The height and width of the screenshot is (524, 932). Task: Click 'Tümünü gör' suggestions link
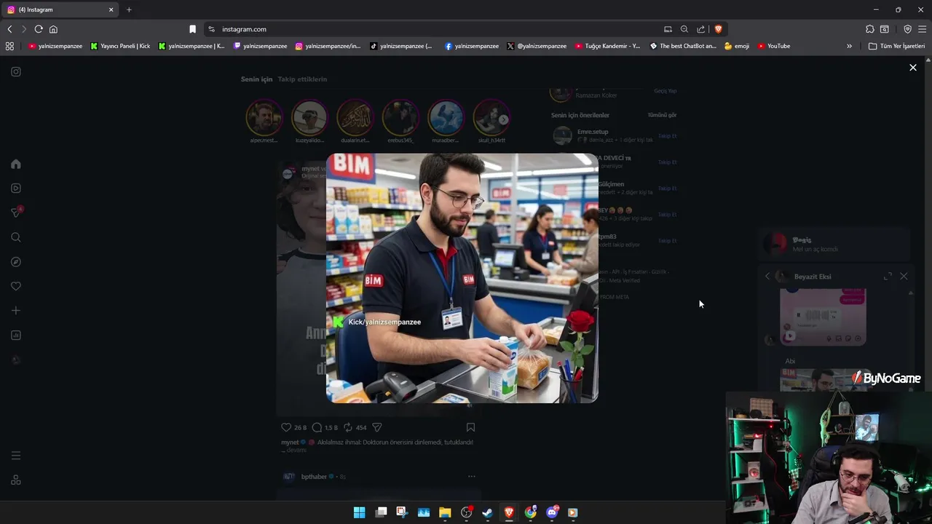tap(662, 115)
